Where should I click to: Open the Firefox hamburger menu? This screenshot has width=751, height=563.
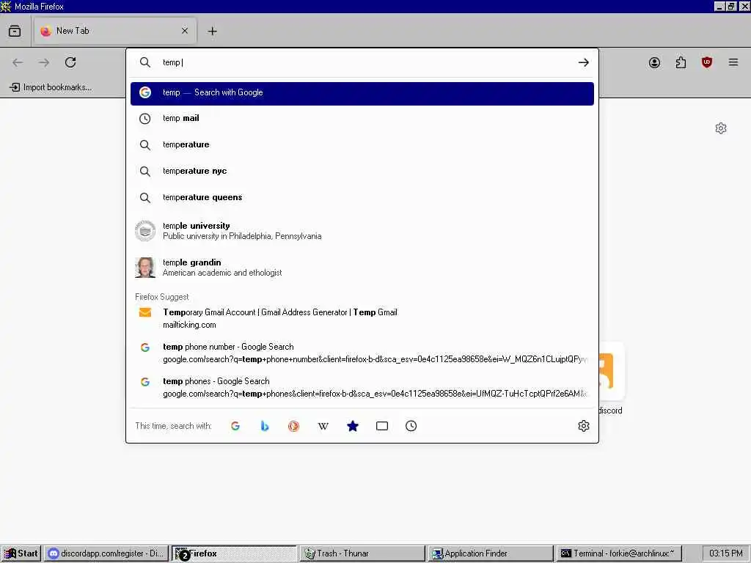733,62
